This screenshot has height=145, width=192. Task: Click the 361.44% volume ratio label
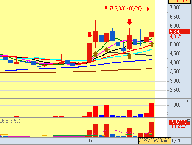178,126
